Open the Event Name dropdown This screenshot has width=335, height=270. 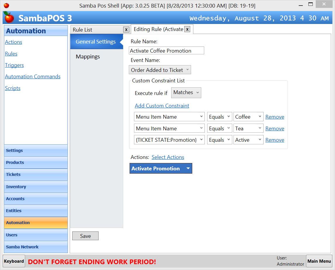(x=160, y=70)
